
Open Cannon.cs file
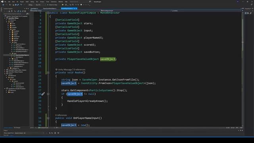pyautogui.click(x=18, y=85)
